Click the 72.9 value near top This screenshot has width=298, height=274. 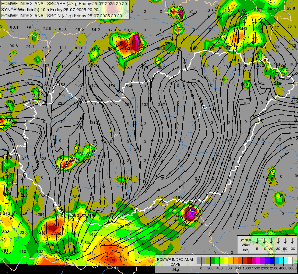[x=47, y=29]
